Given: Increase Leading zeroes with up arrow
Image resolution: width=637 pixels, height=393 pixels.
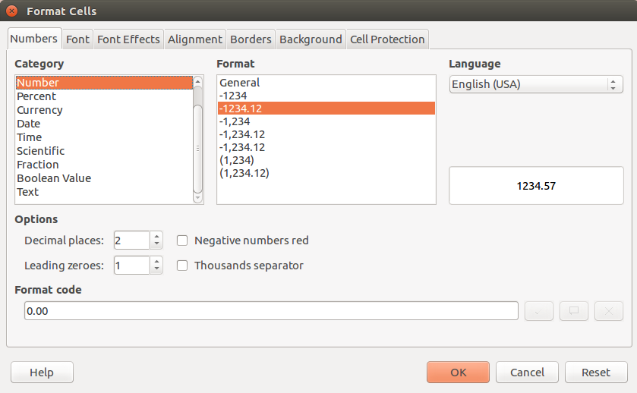Looking at the screenshot, I should (x=156, y=261).
